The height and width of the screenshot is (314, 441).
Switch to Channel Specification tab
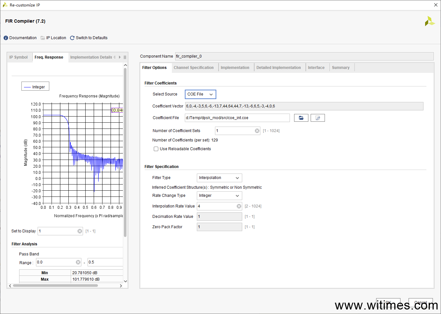194,68
